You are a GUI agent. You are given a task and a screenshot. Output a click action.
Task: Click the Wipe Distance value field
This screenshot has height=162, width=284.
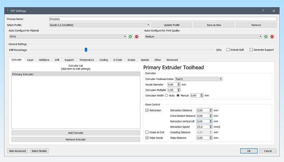tap(203, 138)
